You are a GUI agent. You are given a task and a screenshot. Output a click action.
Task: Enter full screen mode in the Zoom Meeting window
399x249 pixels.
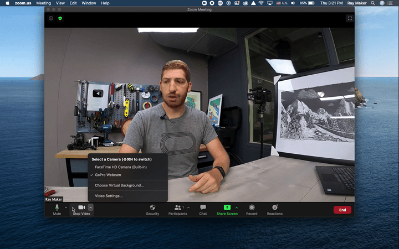point(350,18)
